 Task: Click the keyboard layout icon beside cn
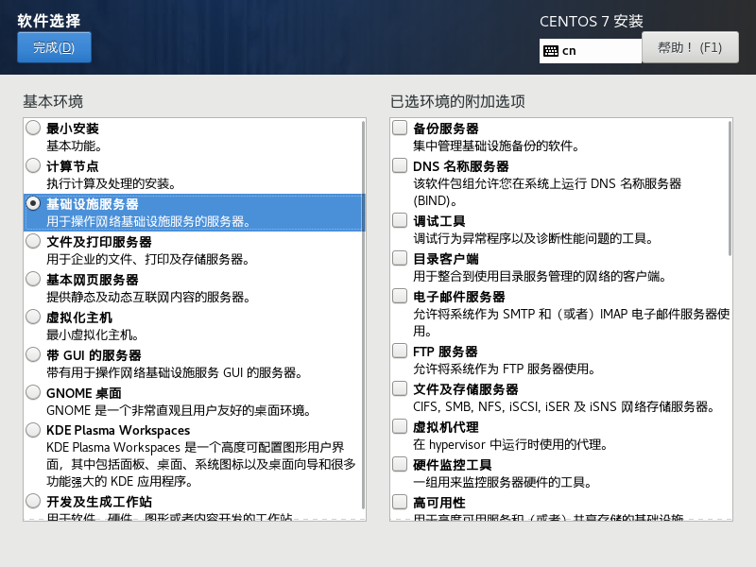coord(550,51)
